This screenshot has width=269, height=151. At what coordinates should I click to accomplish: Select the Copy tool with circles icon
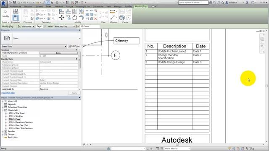(x=68, y=18)
